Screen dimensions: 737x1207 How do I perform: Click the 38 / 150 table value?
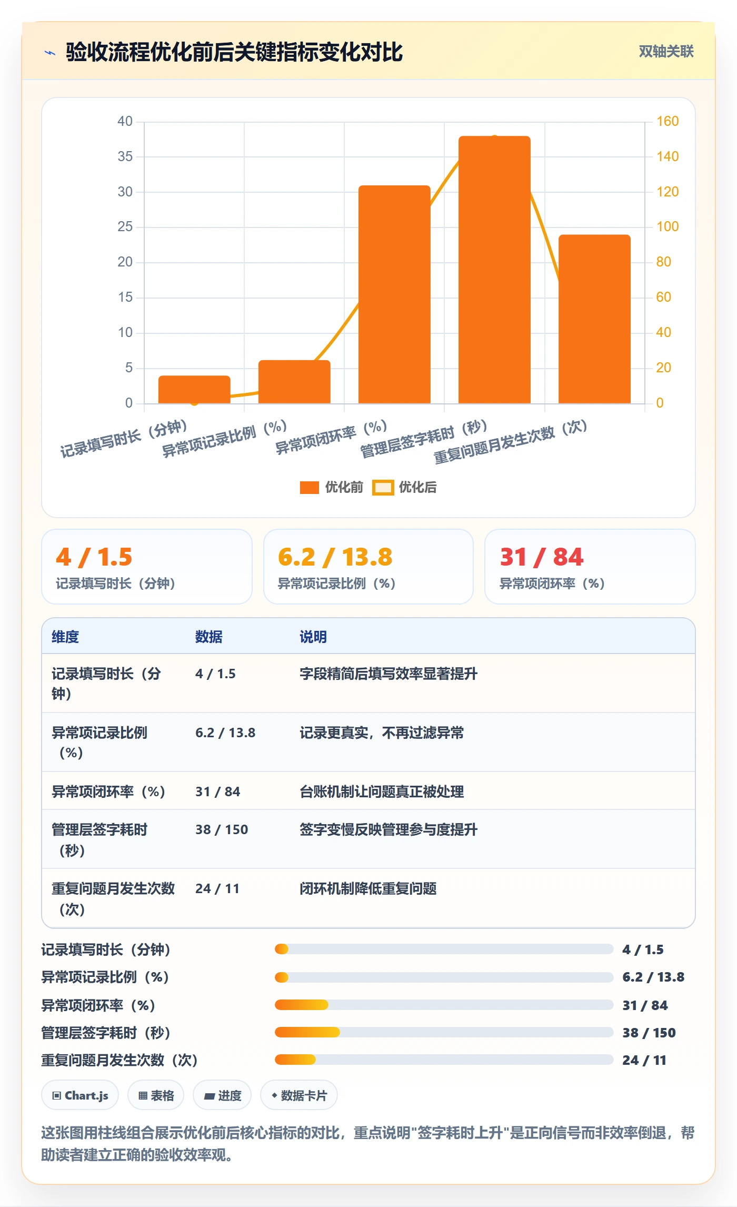[222, 829]
